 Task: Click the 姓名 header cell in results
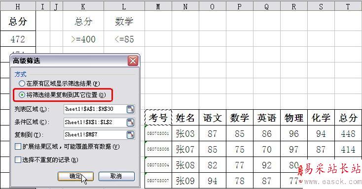[185, 118]
